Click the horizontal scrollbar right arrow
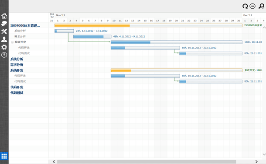Image resolution: width=266 pixels, height=164 pixels. (x=256, y=162)
